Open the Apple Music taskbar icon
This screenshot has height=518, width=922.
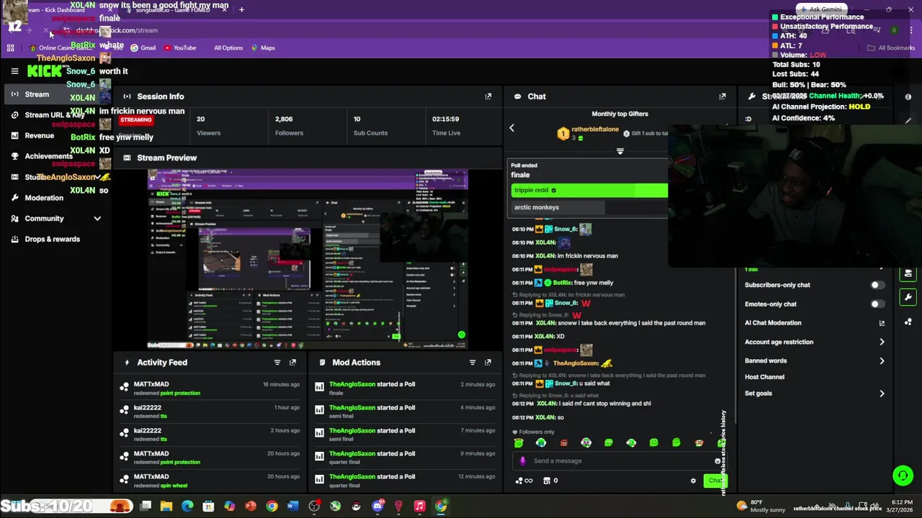point(419,506)
